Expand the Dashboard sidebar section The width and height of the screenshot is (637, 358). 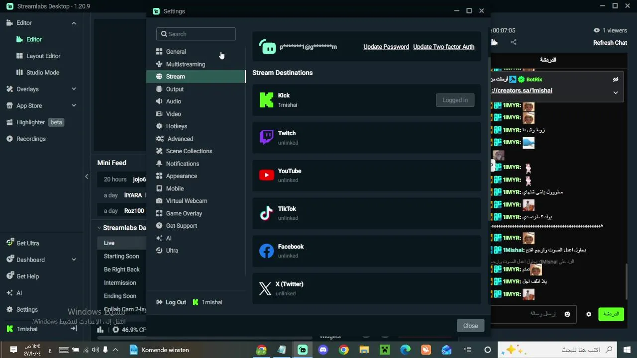point(74,260)
